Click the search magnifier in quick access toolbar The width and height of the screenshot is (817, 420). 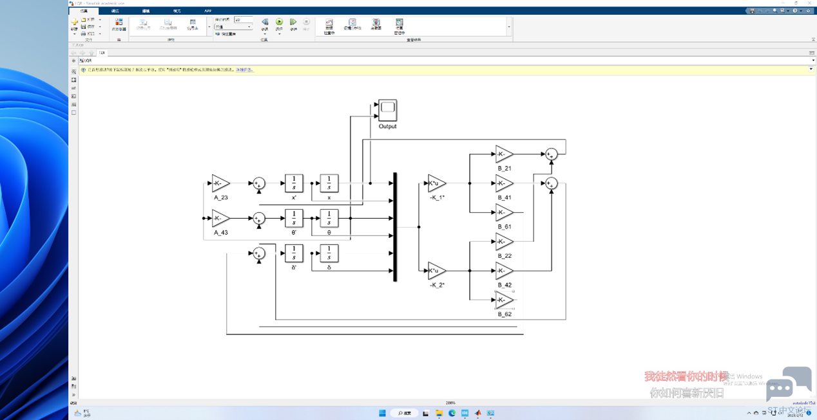pos(775,11)
